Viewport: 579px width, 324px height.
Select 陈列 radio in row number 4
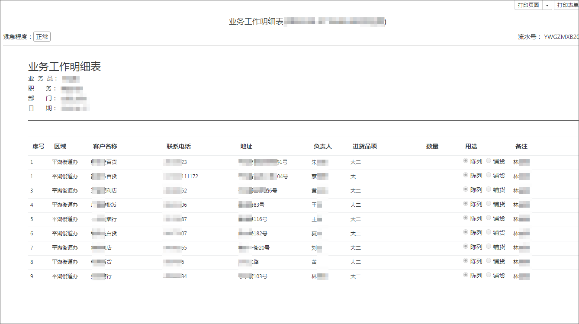(466, 204)
